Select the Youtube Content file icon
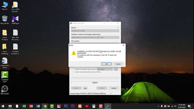Screen dimensions: 194x109 click(x=15, y=49)
